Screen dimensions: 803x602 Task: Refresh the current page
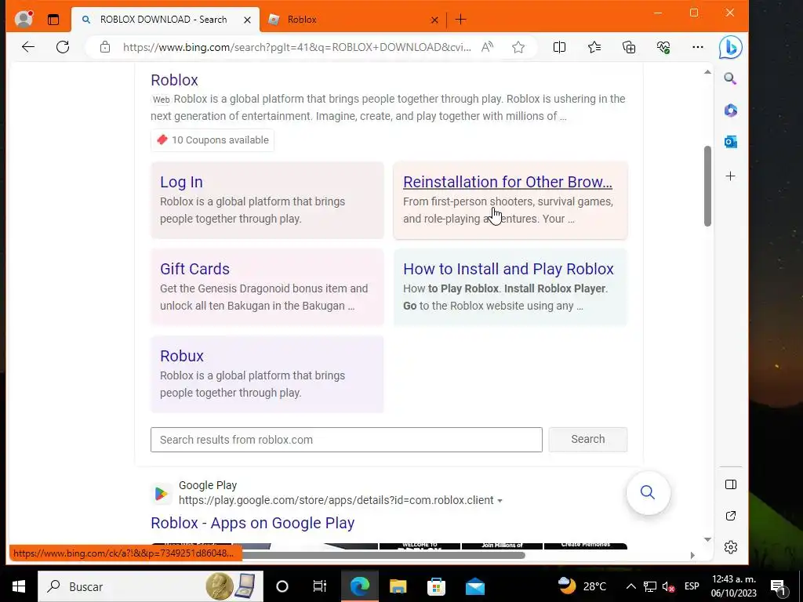tap(63, 47)
